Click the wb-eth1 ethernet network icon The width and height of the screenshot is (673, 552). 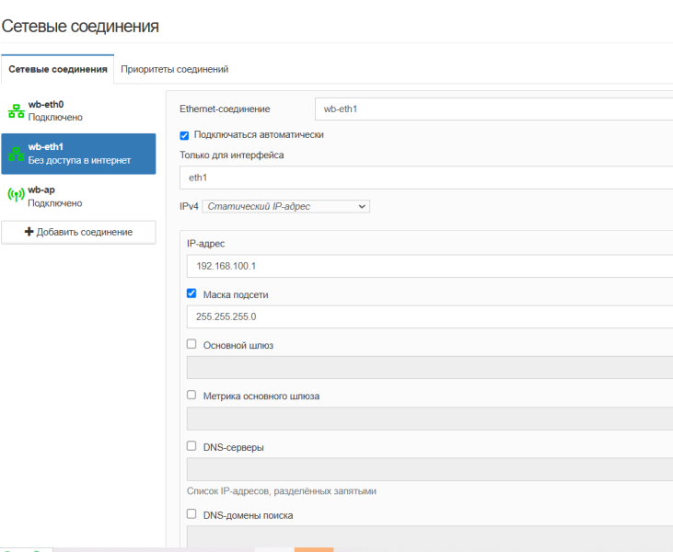[x=17, y=154]
